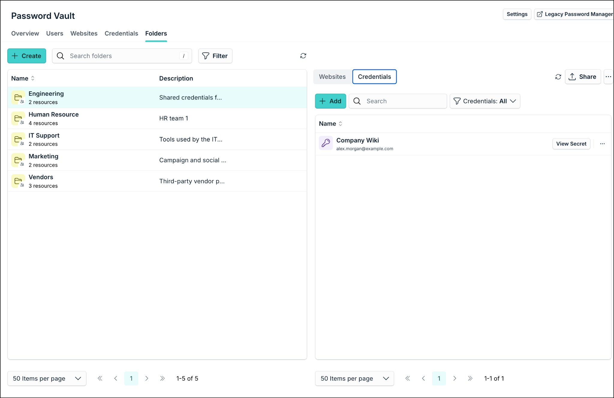
Task: Click the Human Resource folder icon
Action: pos(18,118)
